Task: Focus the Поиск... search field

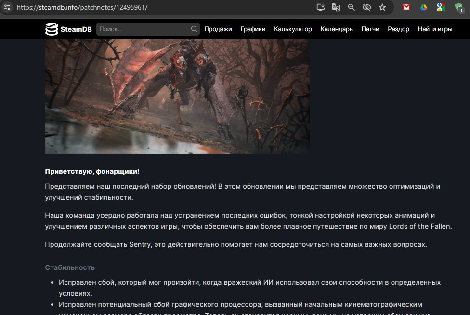Action: click(144, 29)
